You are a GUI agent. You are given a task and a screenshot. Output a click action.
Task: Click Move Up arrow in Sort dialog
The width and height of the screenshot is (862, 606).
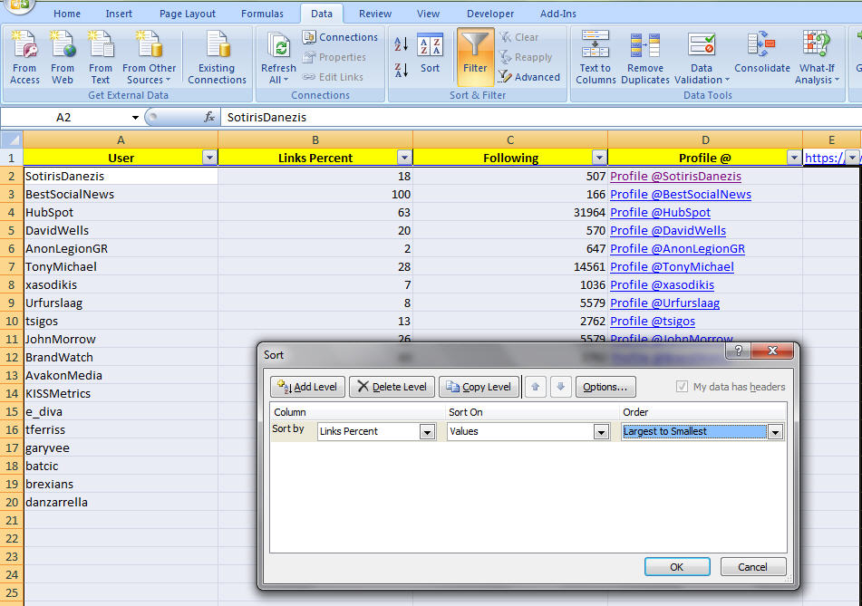point(536,387)
